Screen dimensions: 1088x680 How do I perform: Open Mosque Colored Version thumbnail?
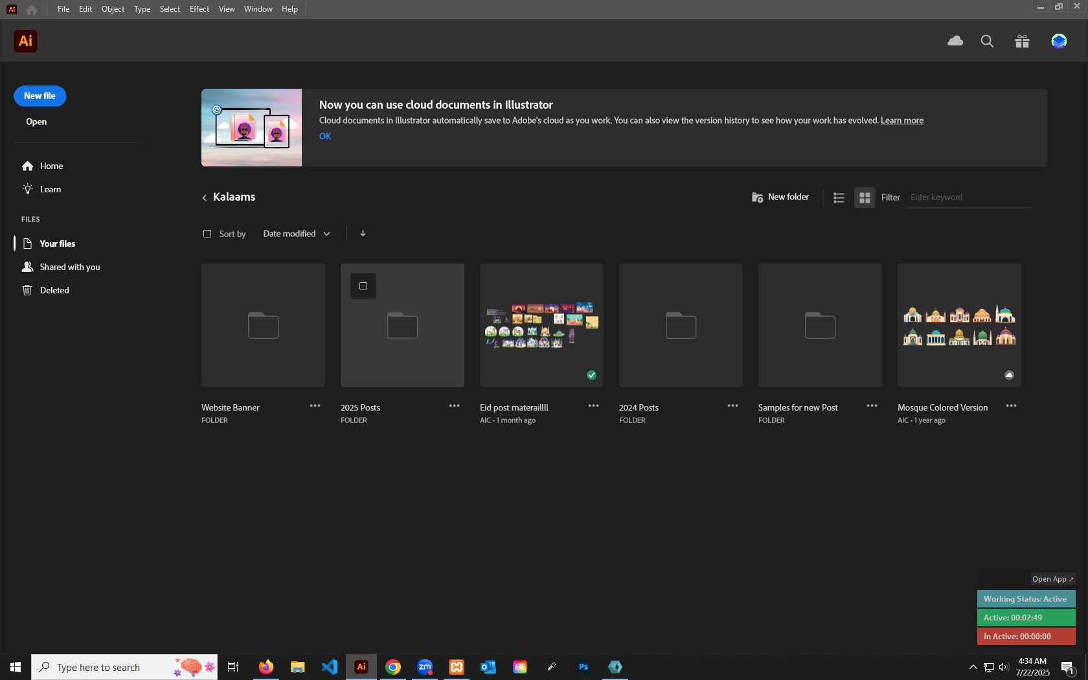pos(959,325)
